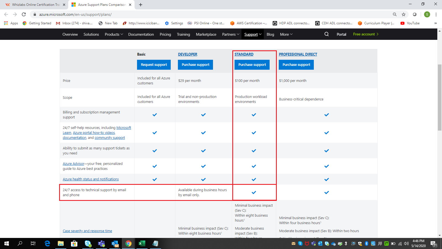The height and width of the screenshot is (249, 442).
Task: Open the Azure Advisor link
Action: (x=73, y=164)
